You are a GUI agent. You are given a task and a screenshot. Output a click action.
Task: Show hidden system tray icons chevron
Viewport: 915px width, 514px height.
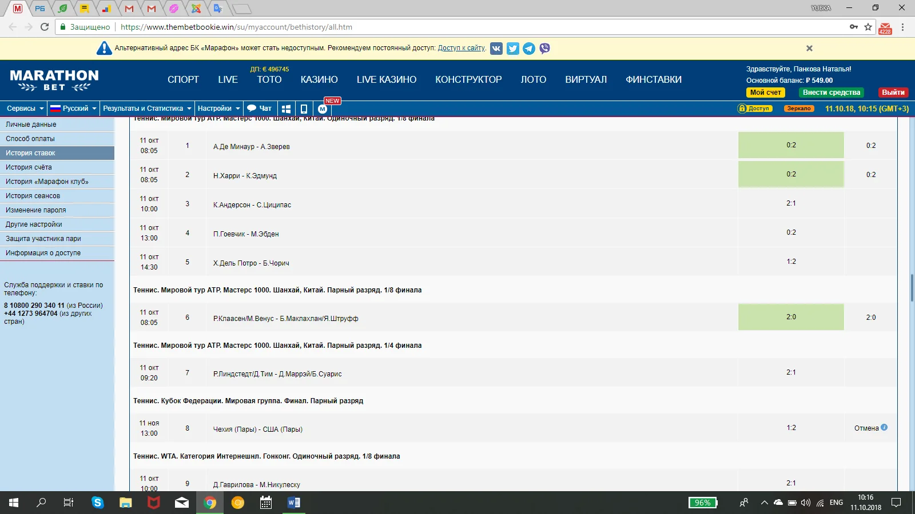(x=764, y=503)
